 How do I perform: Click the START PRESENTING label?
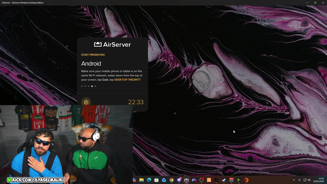[93, 55]
